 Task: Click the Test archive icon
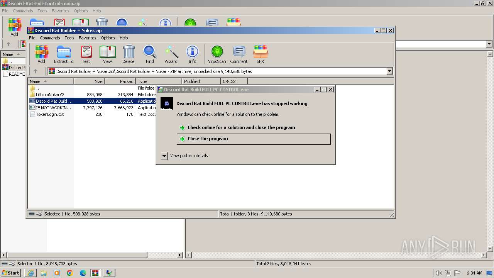86,54
